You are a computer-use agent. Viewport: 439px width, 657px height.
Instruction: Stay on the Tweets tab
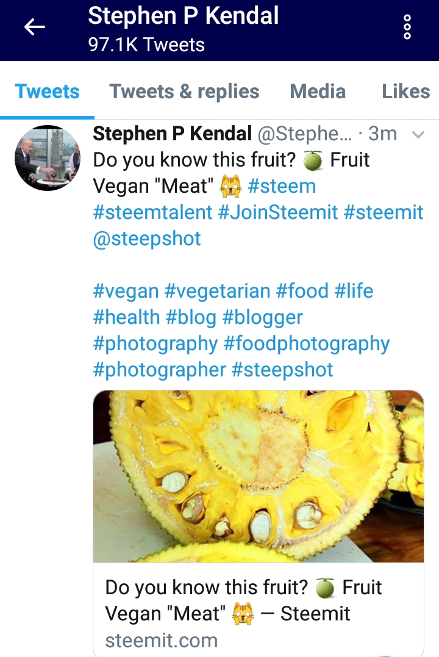(48, 92)
